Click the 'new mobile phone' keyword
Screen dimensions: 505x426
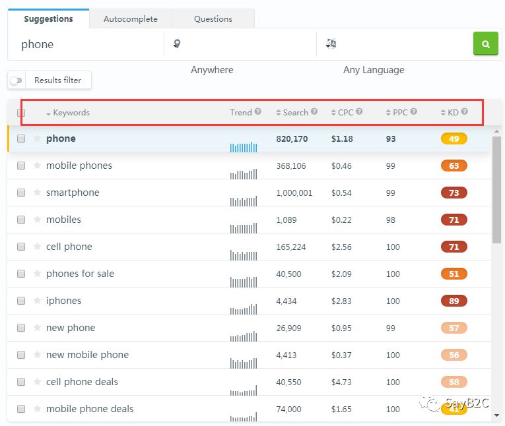87,355
